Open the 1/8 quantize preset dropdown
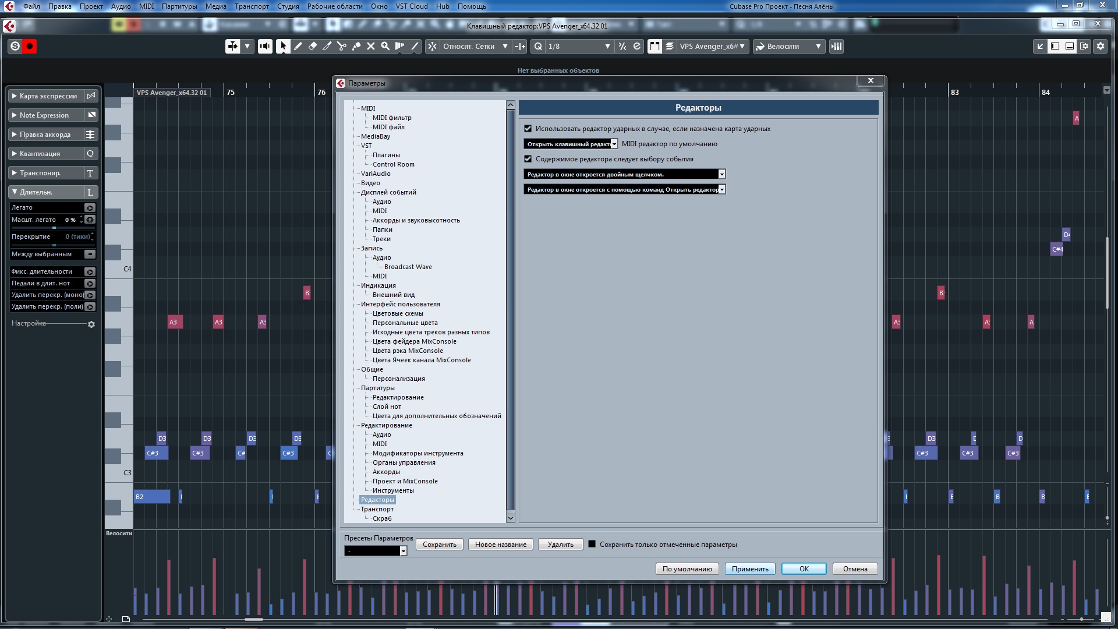Viewport: 1118px width, 629px height. pos(607,46)
